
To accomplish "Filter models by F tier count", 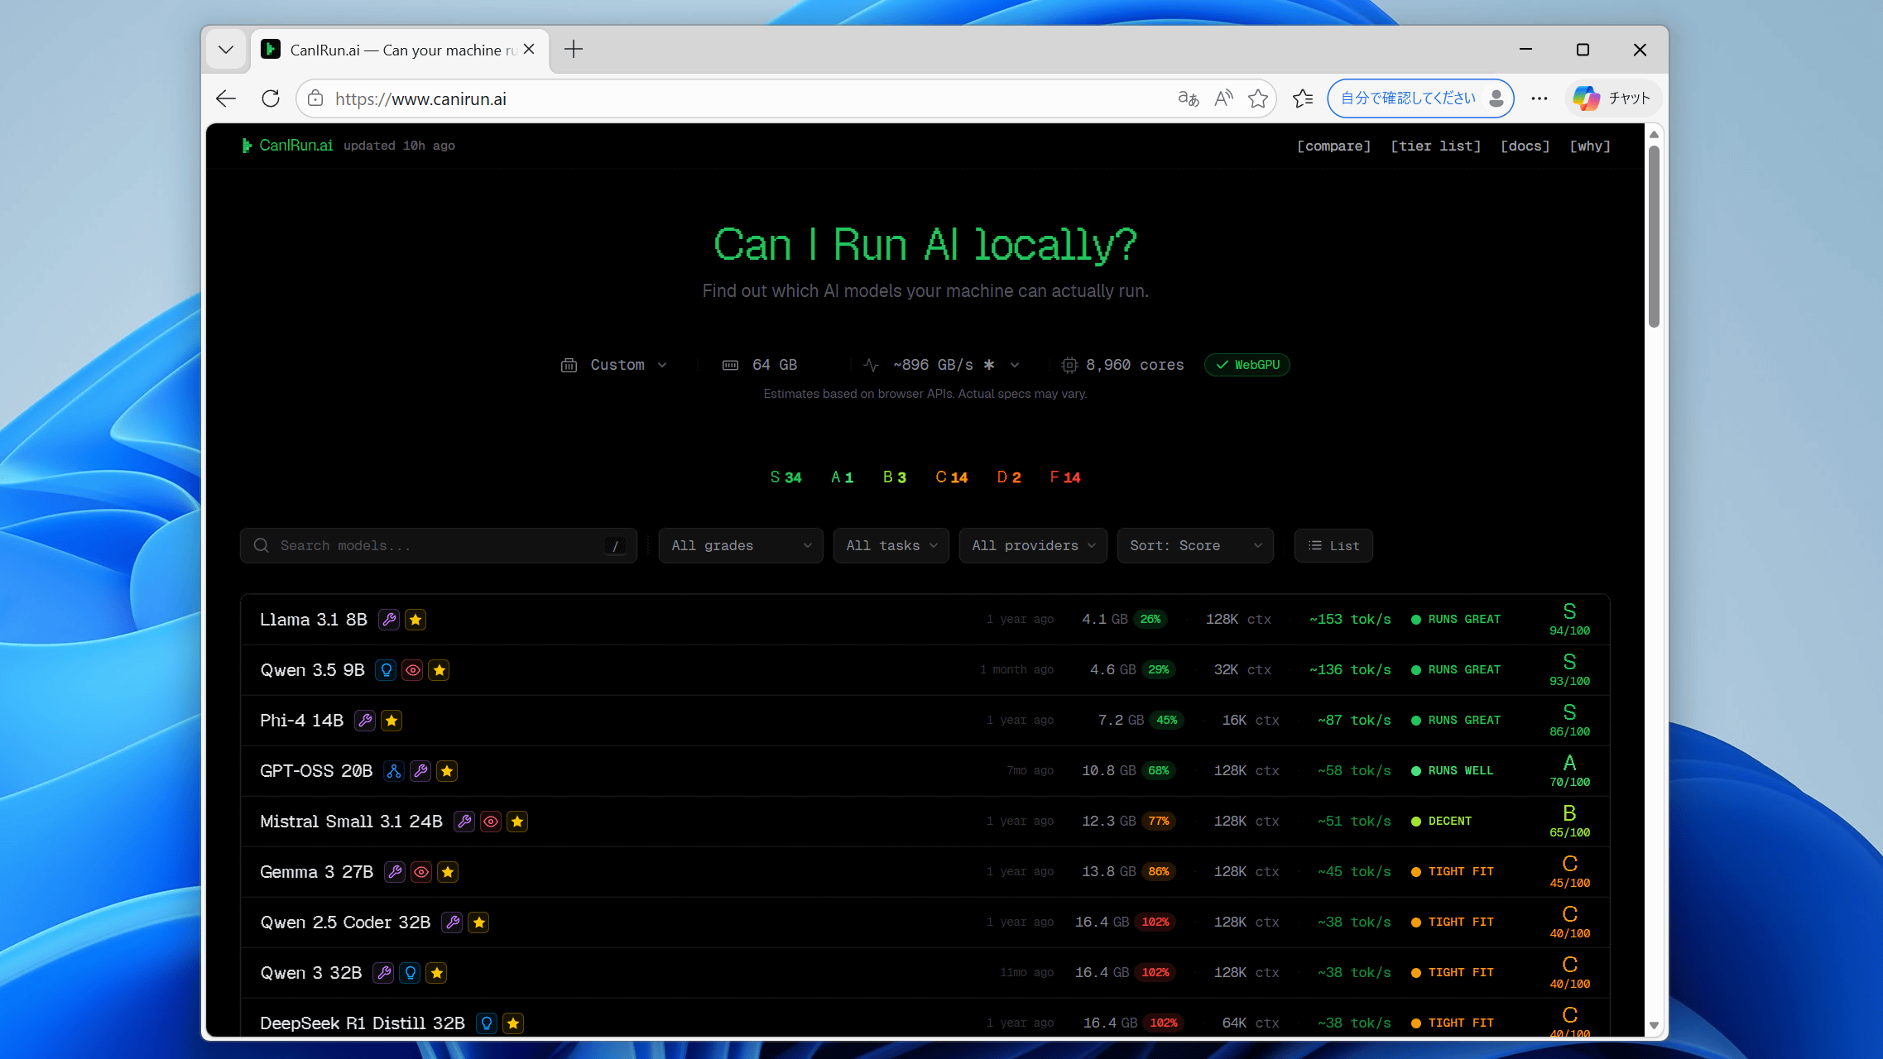I will point(1064,477).
